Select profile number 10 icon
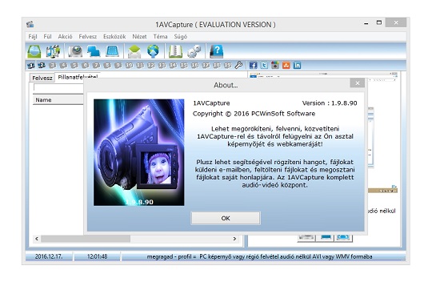This screenshot has width=440, height=298. (x=129, y=66)
